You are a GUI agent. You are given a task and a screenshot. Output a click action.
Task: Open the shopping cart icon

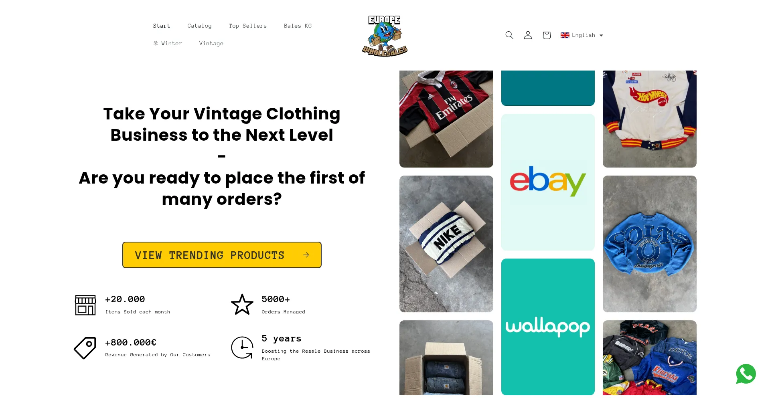tap(547, 35)
